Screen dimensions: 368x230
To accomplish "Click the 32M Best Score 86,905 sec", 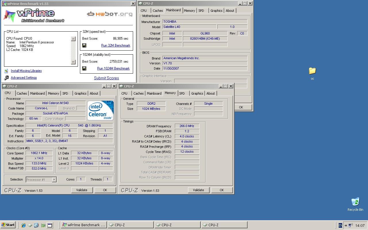I will [x=121, y=39].
